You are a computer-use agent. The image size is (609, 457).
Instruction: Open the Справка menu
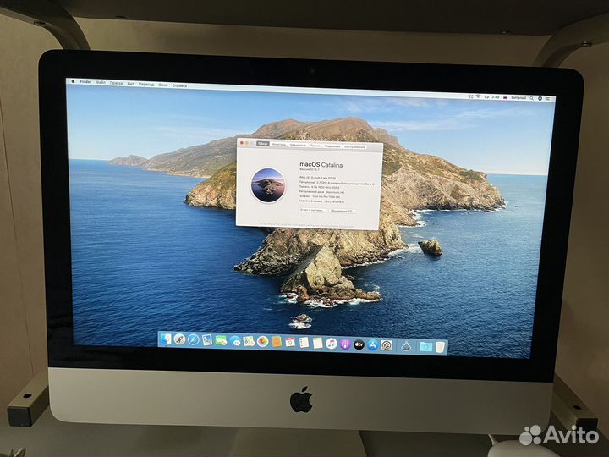coord(179,85)
